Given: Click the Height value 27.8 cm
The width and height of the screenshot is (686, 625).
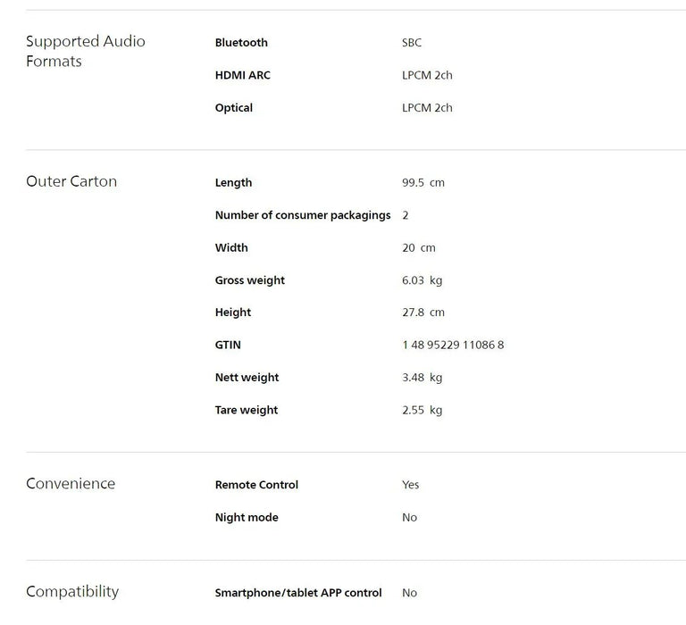Looking at the screenshot, I should [x=422, y=312].
